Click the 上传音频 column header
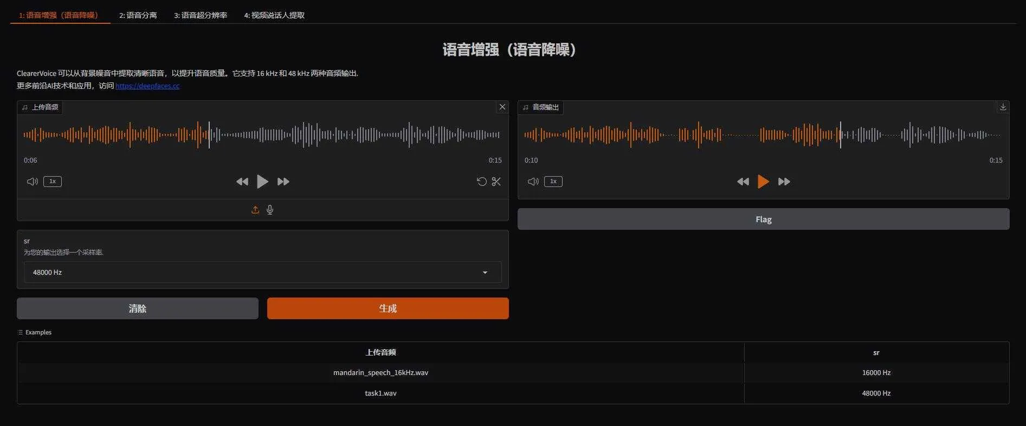 (380, 352)
